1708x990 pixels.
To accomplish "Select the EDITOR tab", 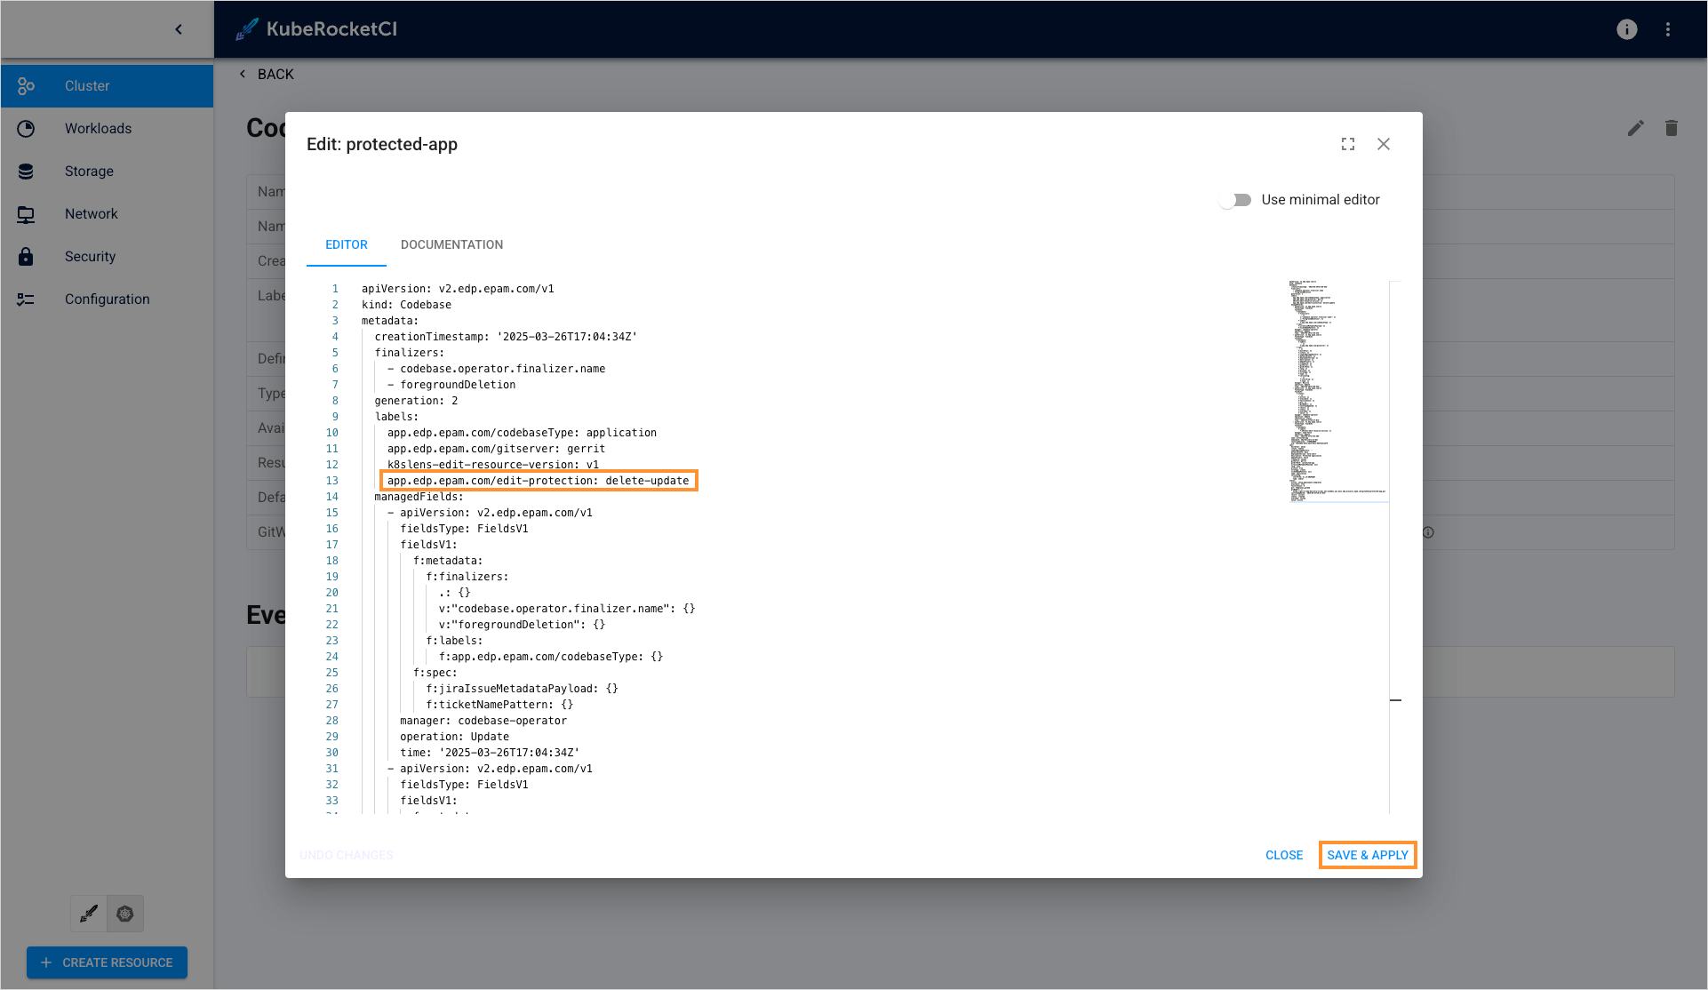I will pyautogui.click(x=346, y=244).
